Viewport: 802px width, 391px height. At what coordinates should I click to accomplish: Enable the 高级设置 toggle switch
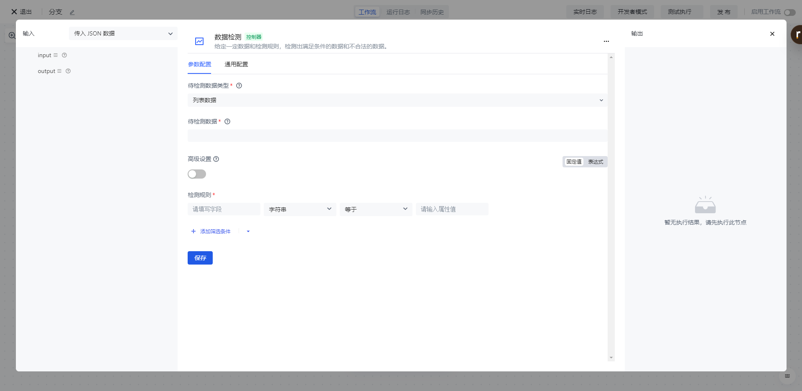click(x=197, y=174)
